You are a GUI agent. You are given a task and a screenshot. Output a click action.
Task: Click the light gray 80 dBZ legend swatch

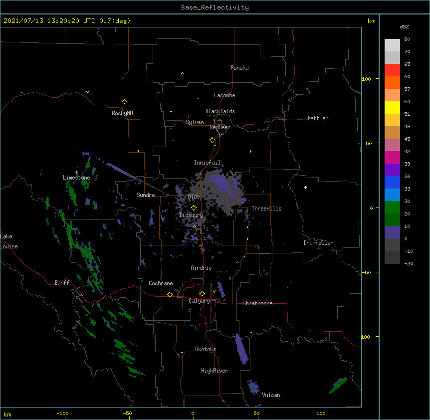pyautogui.click(x=392, y=45)
